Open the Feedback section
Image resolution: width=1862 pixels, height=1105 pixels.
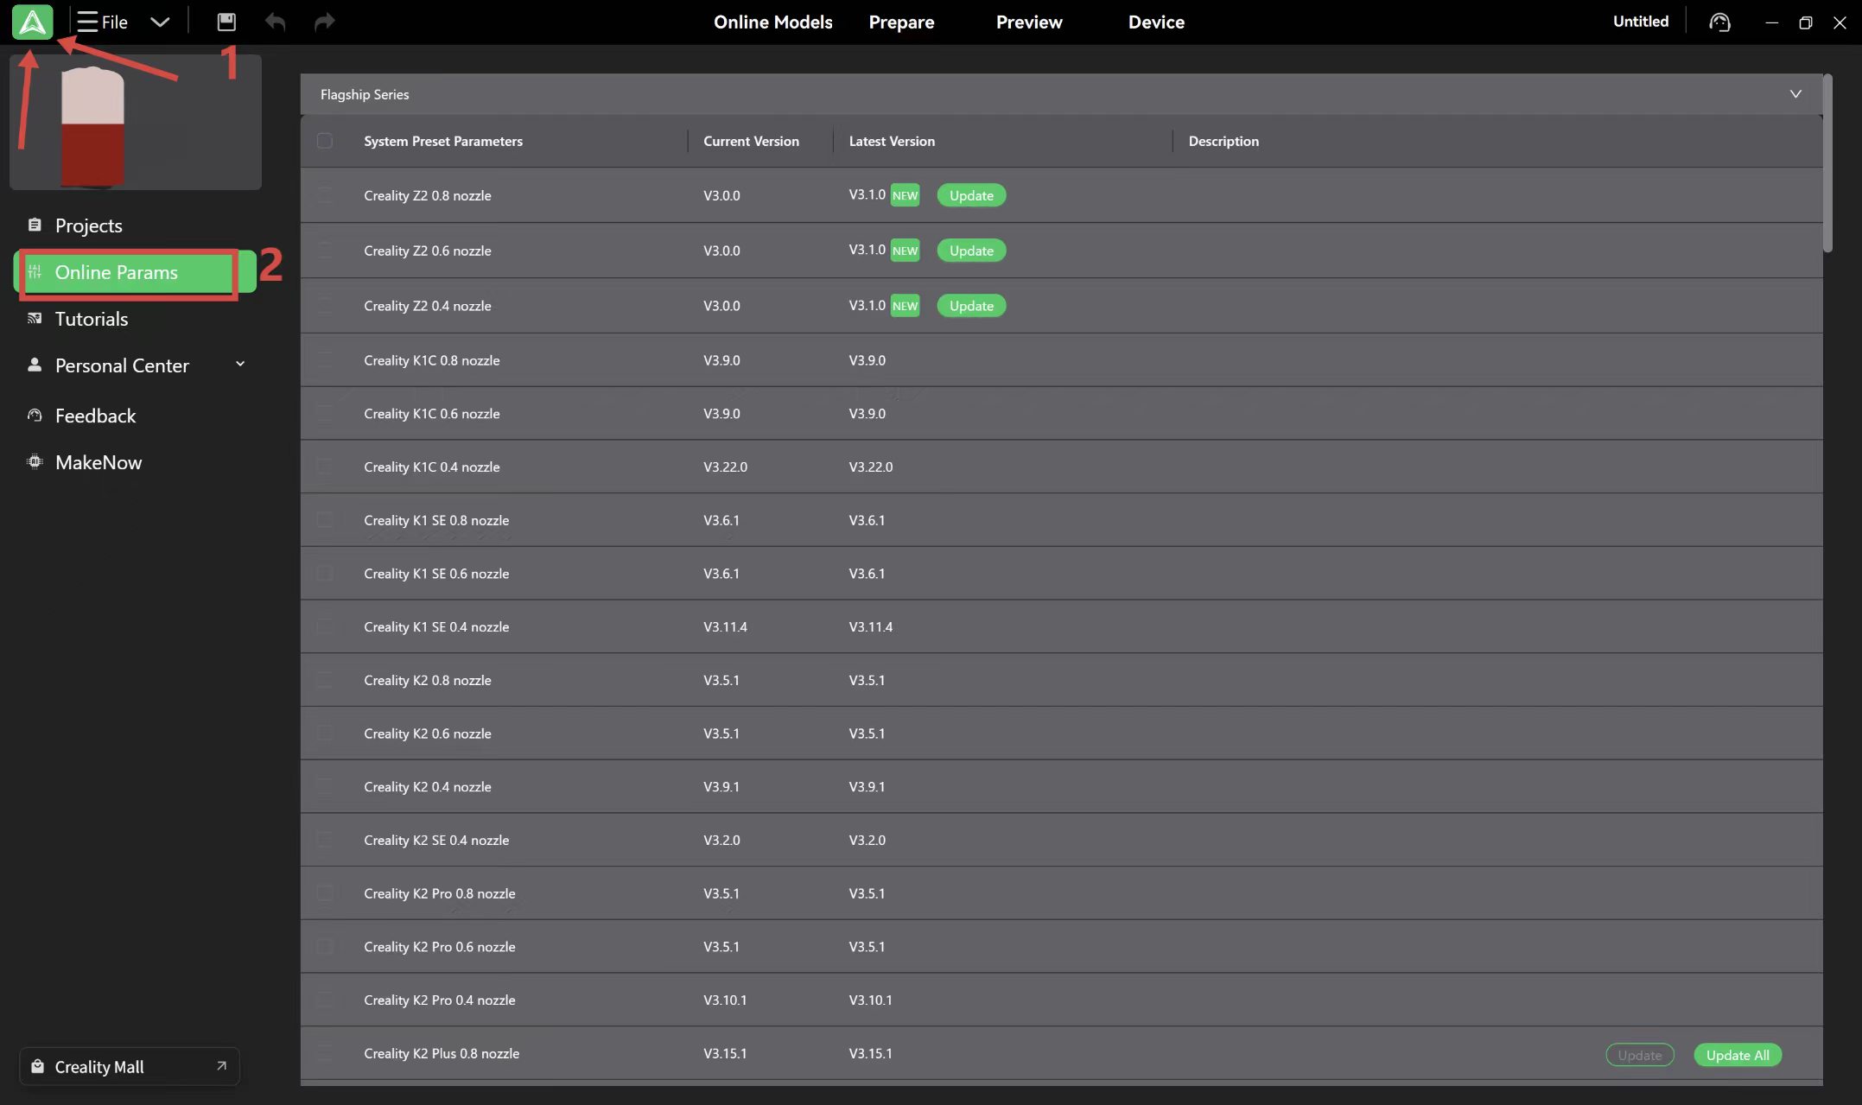[x=95, y=416]
